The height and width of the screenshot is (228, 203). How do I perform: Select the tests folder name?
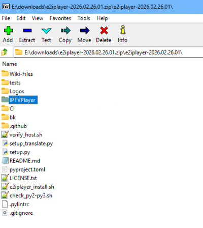tap(15, 82)
